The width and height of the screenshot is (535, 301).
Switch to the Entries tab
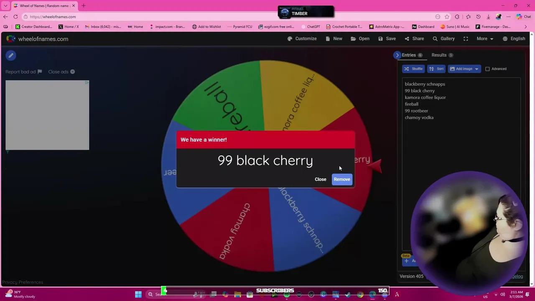[x=412, y=55]
